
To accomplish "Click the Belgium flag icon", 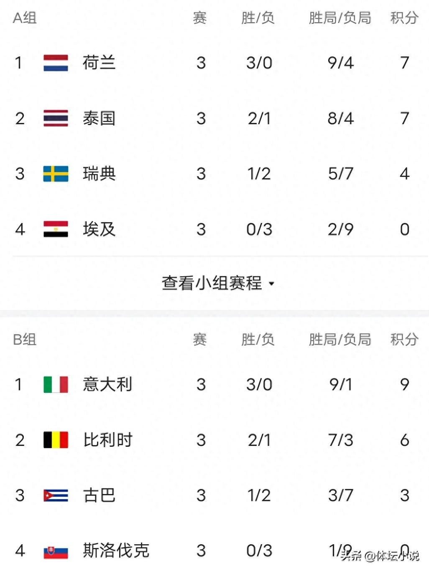I will [x=56, y=440].
